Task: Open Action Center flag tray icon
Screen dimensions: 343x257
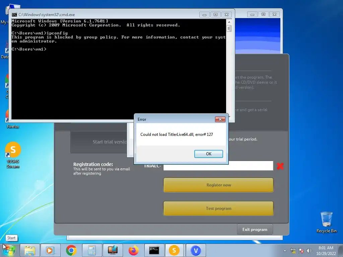Action: pos(301,251)
